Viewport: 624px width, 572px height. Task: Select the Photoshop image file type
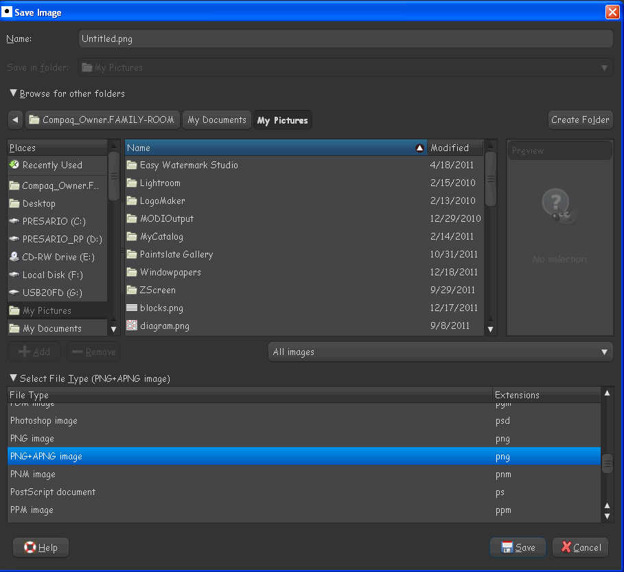(304, 421)
